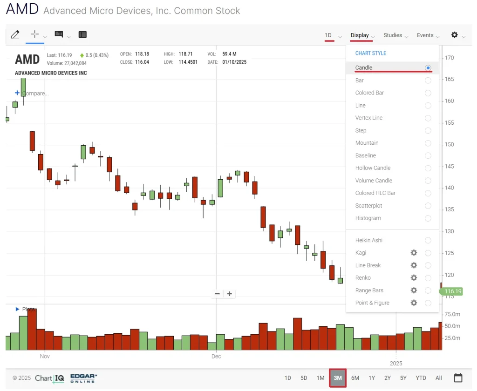Zoom in chart with plus button

[x=230, y=294]
